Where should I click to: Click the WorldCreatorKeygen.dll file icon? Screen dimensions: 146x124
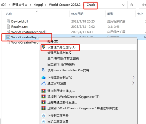[x=8, y=32]
